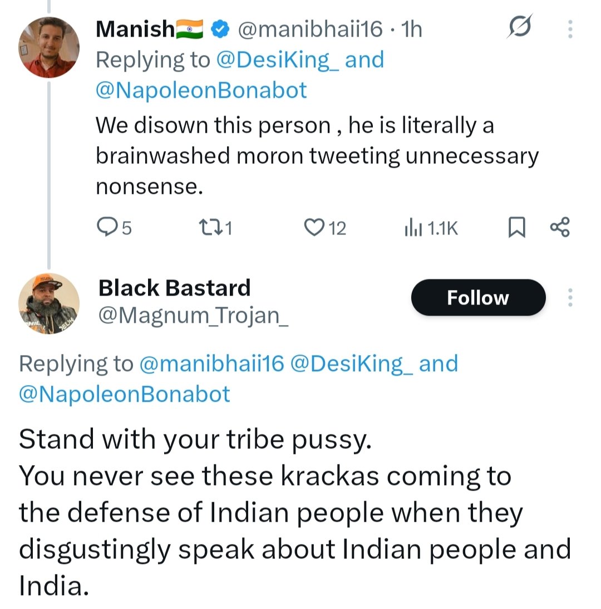Open @NapoleonBonabot link in Manish's tweet
The height and width of the screenshot is (609, 601).
pos(201,90)
